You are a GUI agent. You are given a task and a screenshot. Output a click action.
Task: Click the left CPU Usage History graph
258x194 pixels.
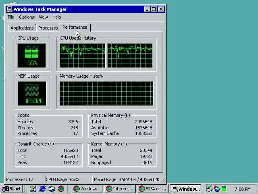tap(82, 56)
